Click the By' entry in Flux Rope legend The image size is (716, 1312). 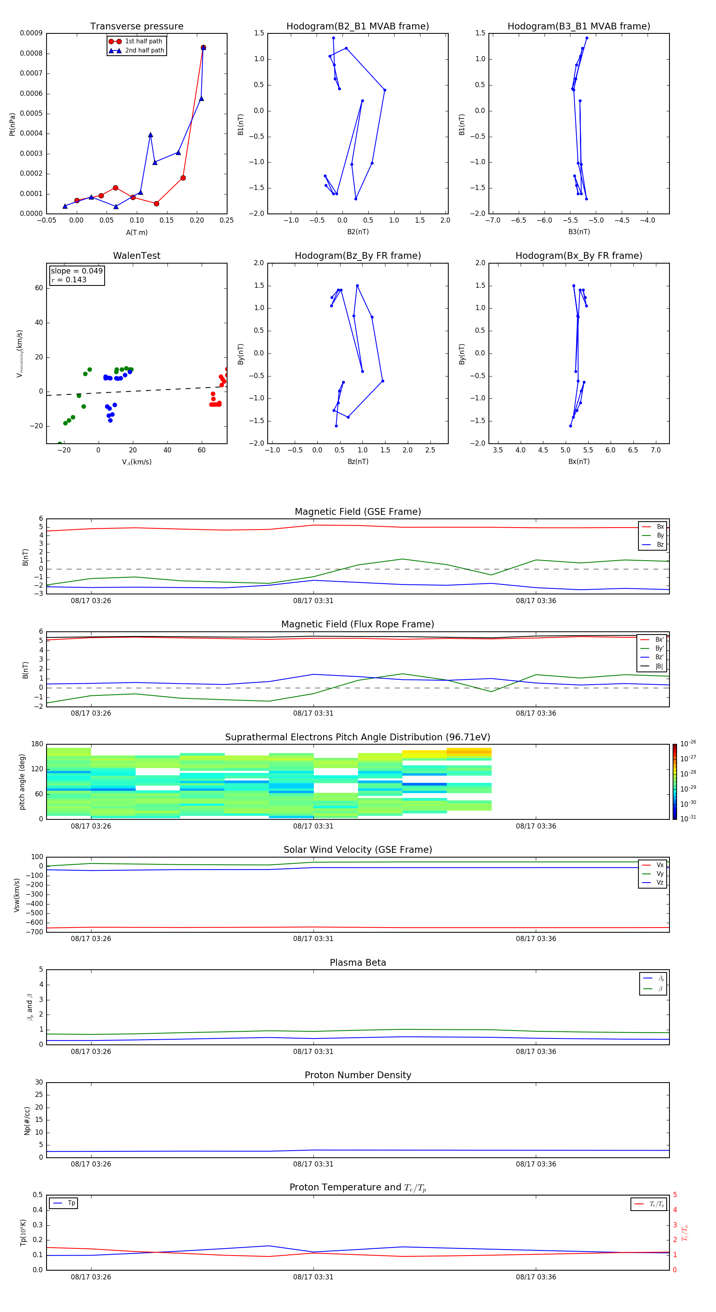click(652, 648)
